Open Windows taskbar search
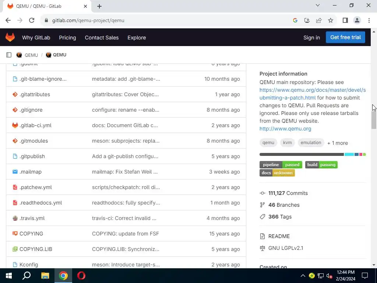This screenshot has height=283, width=377. (27, 276)
